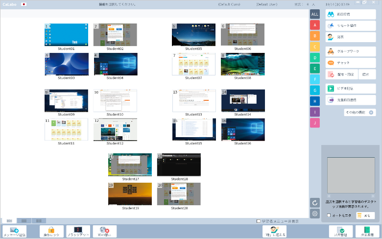Select Student19 screen thumbnail
Image resolution: width=382 pixels, height=239 pixels.
(x=130, y=194)
